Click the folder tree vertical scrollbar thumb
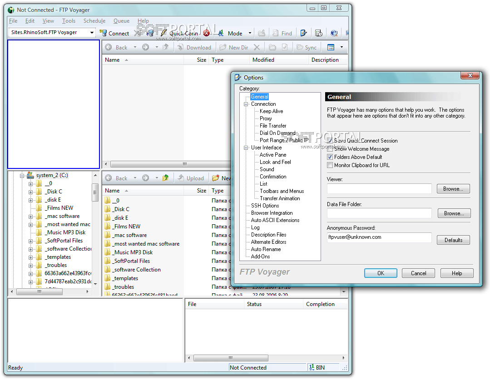This screenshot has height=380, width=490. click(95, 193)
